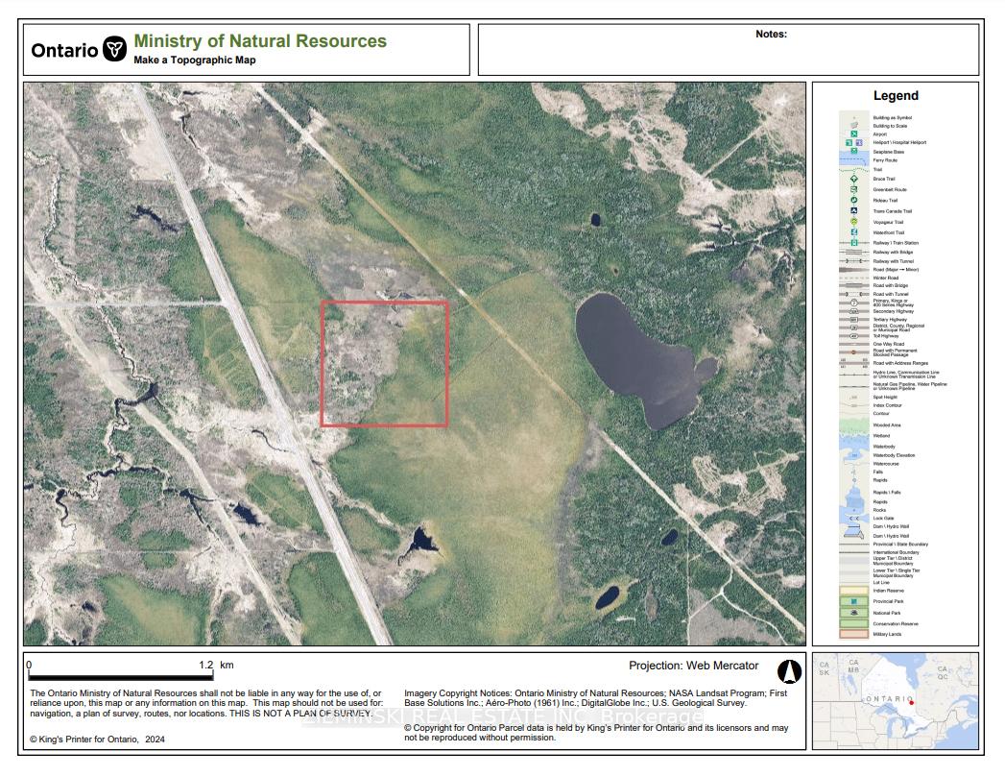Click the 'Legend' heading
The height and width of the screenshot is (776, 1005).
point(896,95)
